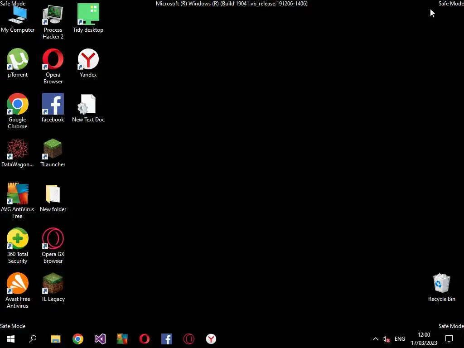Launch AVG from the taskbar
This screenshot has height=348, width=464.
point(122,339)
